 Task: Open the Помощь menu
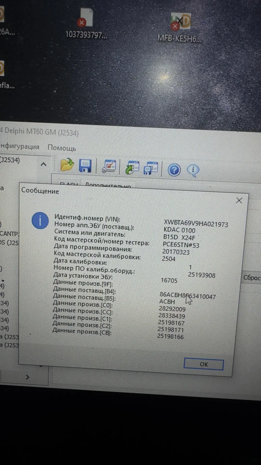62,148
